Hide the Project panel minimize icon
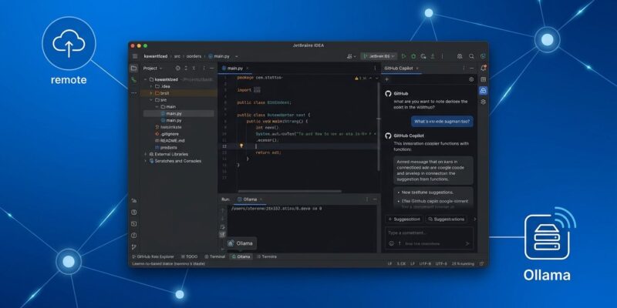Image resolution: width=617 pixels, height=308 pixels. click(211, 68)
